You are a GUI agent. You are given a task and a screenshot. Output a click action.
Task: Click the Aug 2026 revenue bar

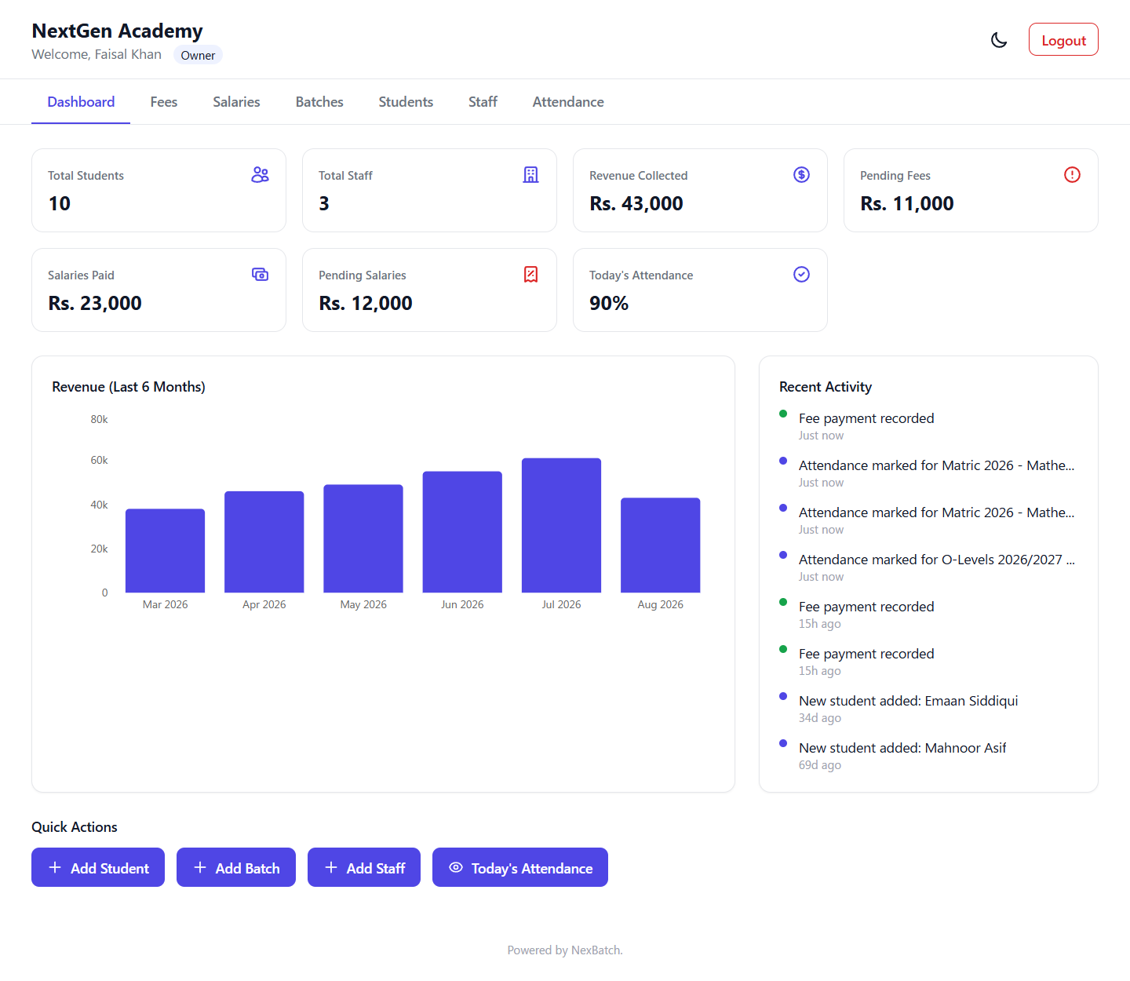(661, 545)
